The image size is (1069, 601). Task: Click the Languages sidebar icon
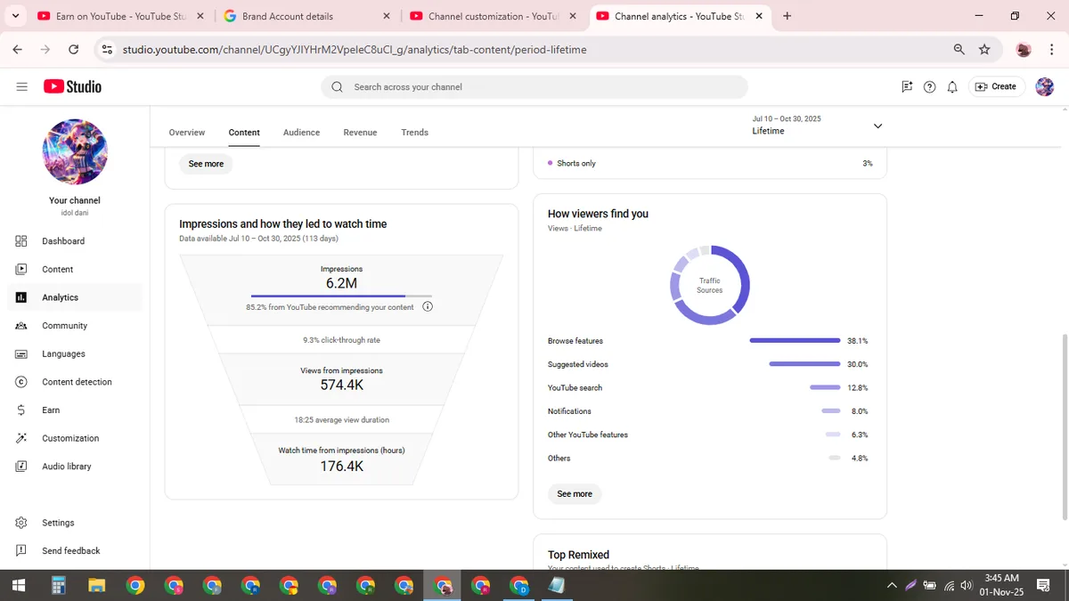point(21,353)
